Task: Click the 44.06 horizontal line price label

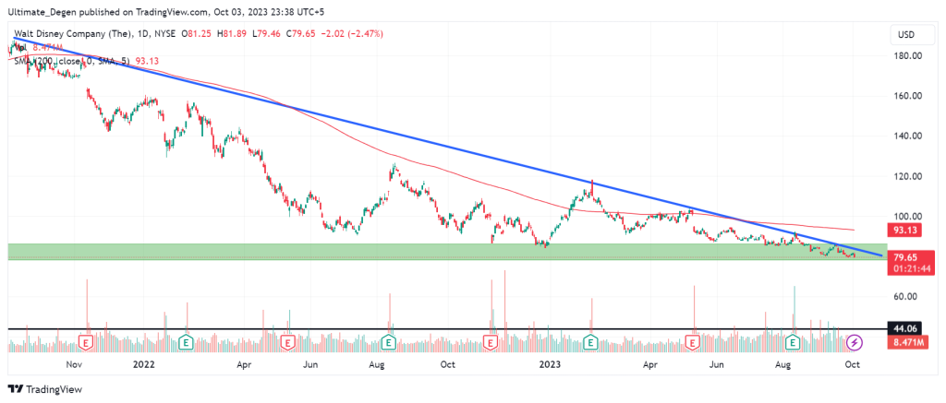Action: tap(904, 329)
